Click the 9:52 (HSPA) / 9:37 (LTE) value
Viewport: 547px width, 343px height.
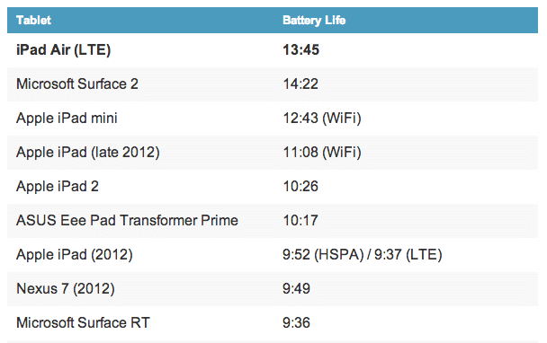point(362,254)
